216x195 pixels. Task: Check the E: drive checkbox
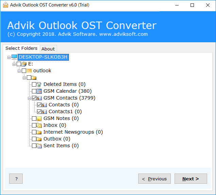tap(19, 64)
